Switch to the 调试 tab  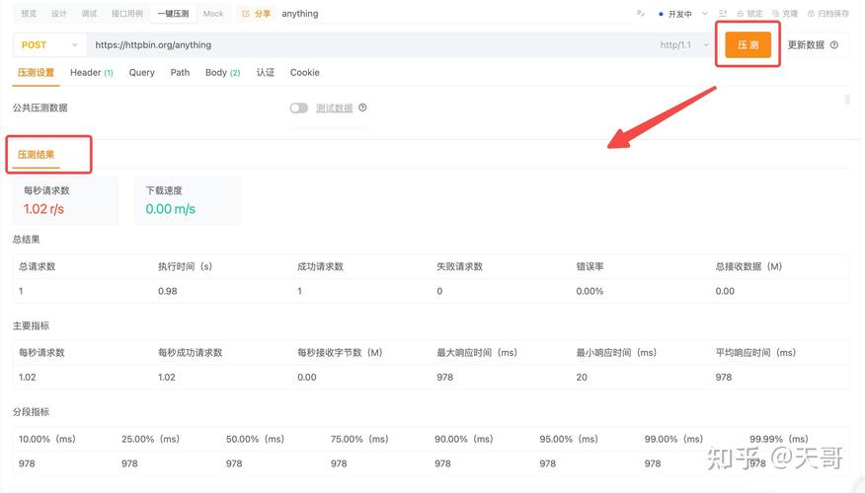point(89,13)
